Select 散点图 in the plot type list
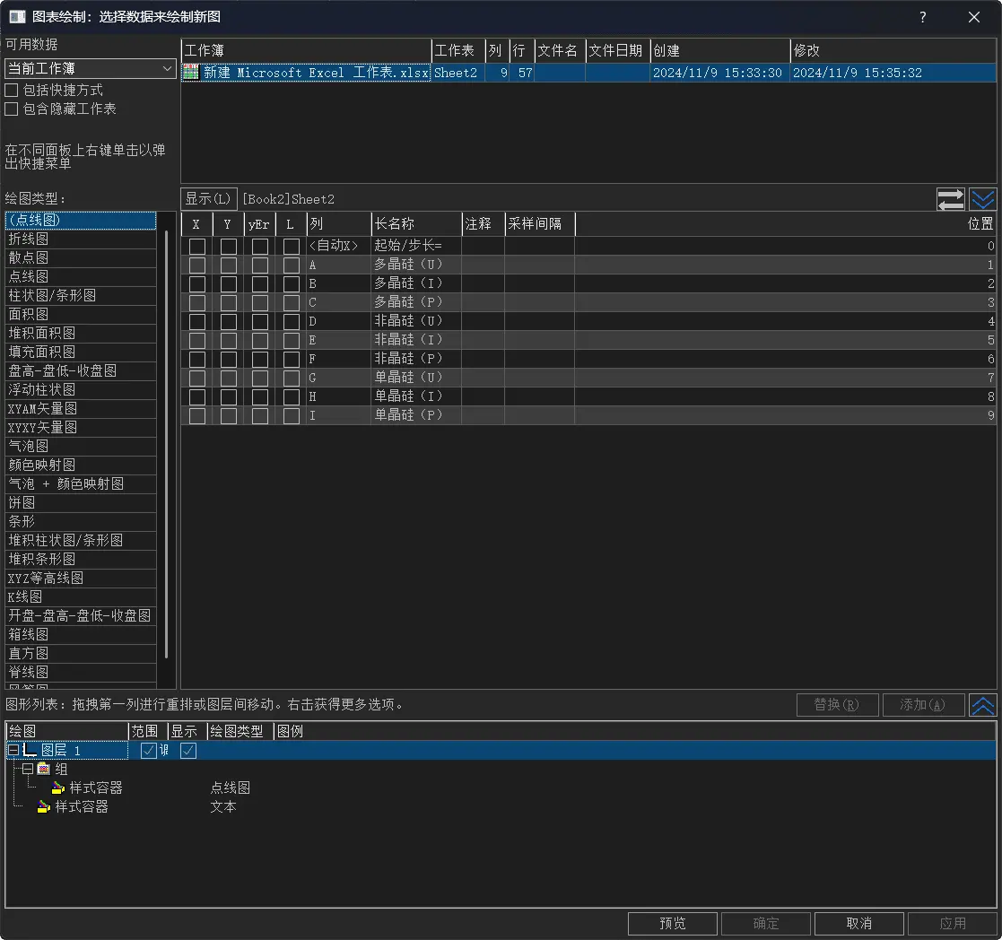The height and width of the screenshot is (940, 1002). click(x=29, y=257)
